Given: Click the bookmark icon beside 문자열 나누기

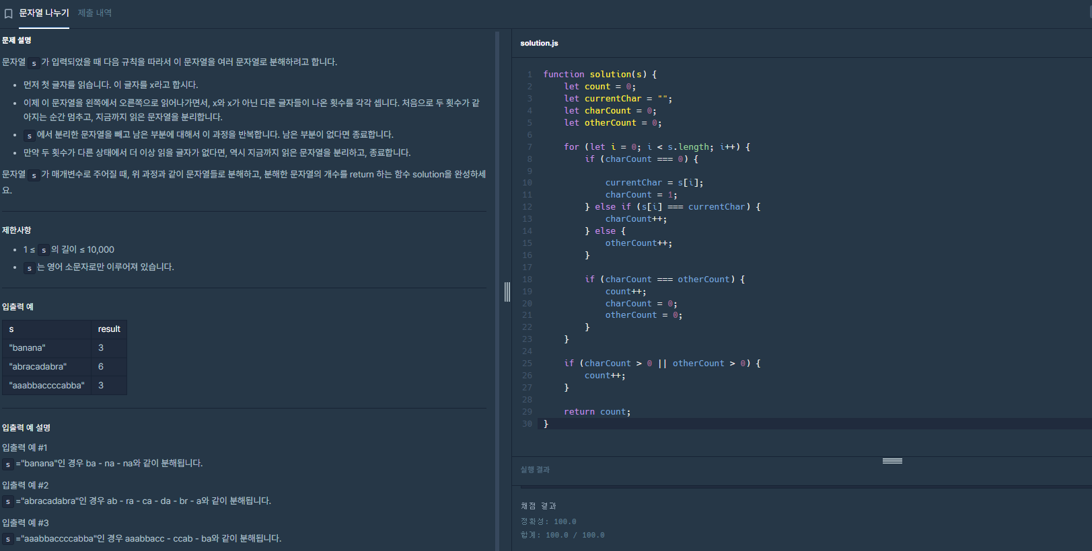Looking at the screenshot, I should point(9,13).
